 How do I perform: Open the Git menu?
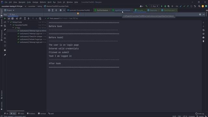(x=64, y=2)
